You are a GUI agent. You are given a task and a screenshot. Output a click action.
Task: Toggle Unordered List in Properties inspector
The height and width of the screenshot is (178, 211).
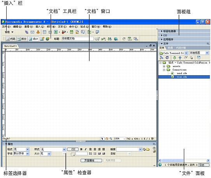91,153
